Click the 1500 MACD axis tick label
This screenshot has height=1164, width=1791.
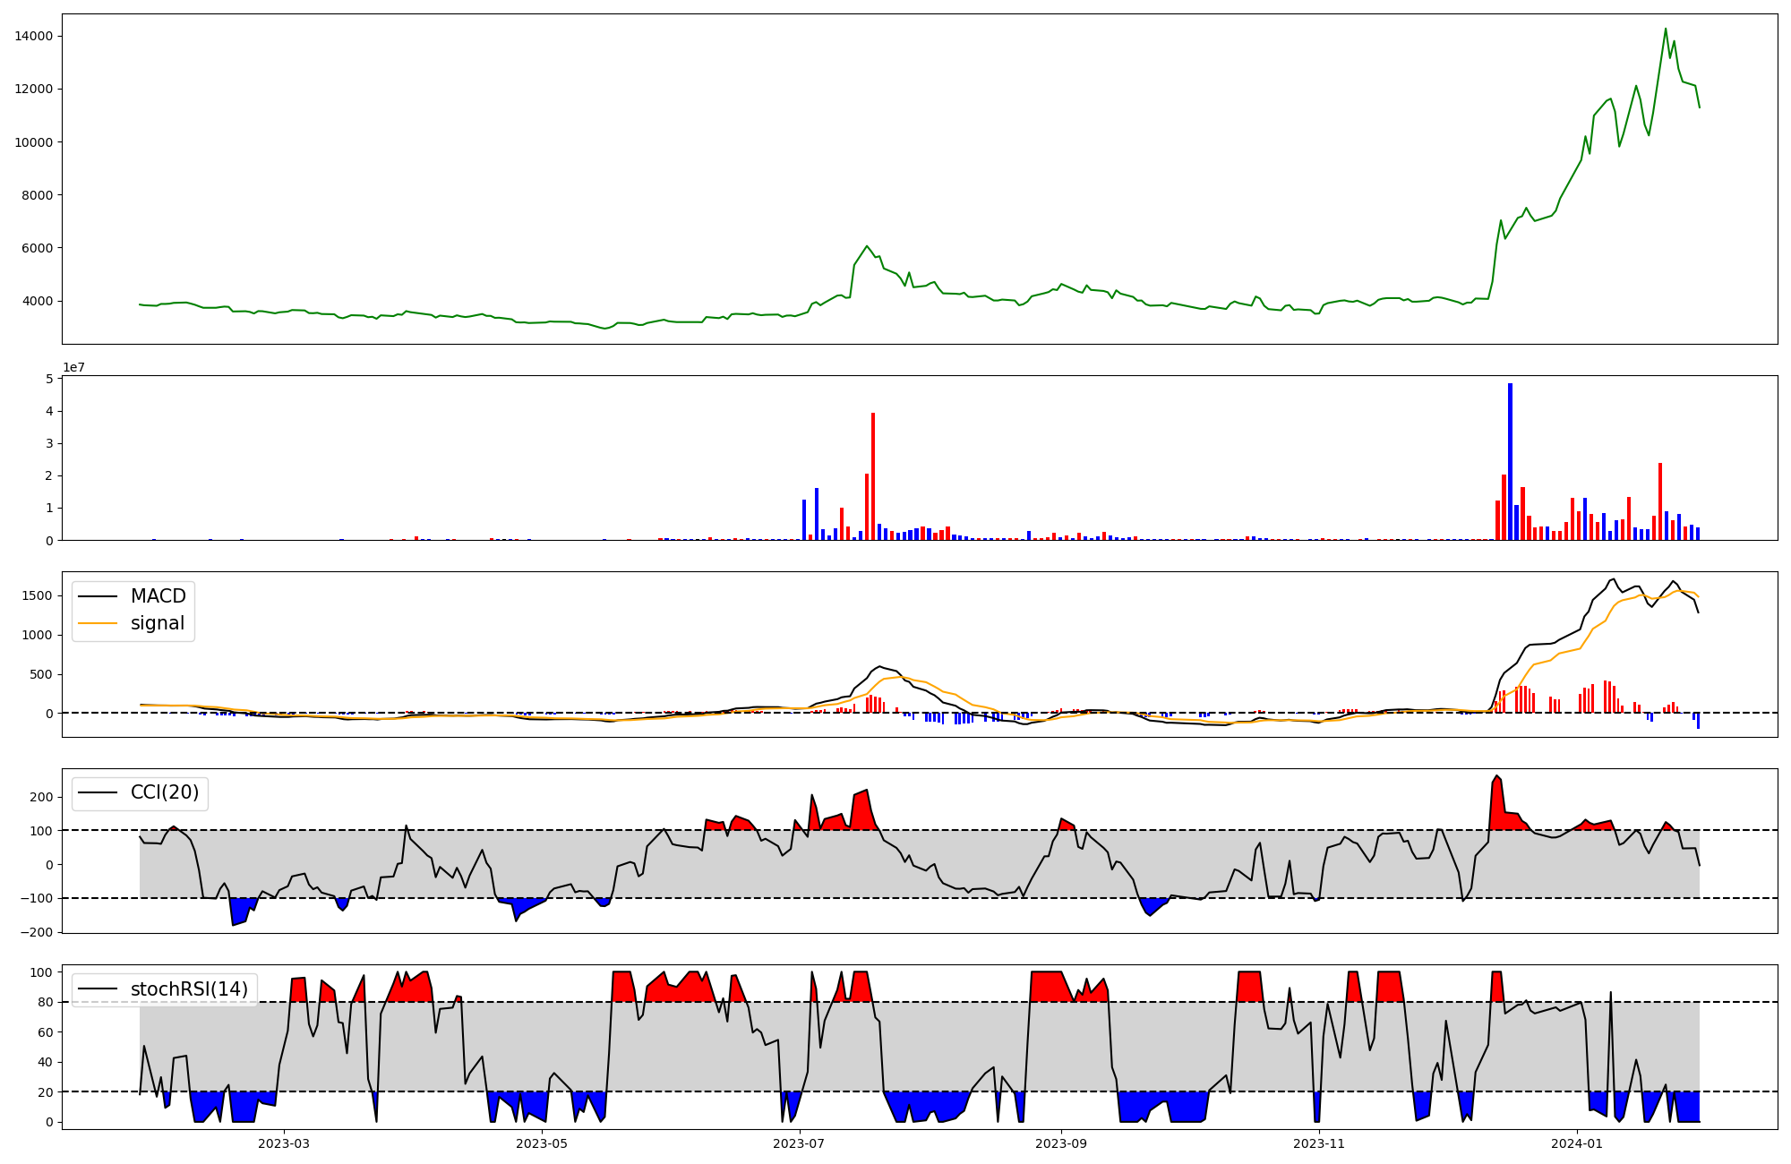click(x=36, y=595)
